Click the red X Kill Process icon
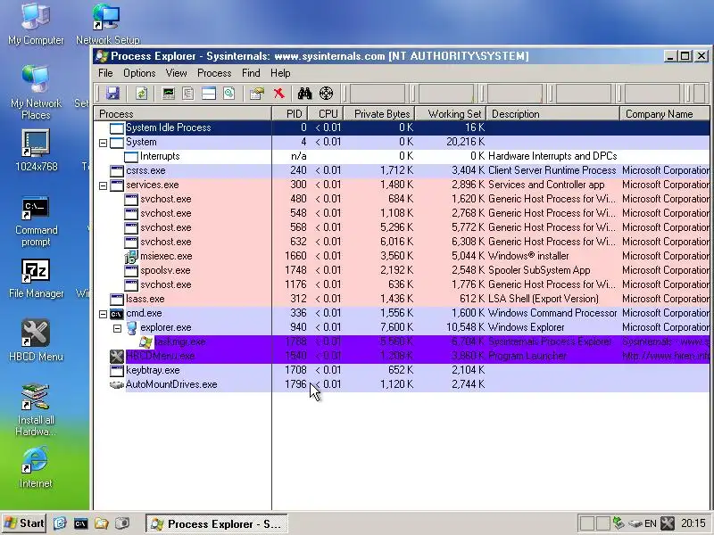 coord(279,94)
